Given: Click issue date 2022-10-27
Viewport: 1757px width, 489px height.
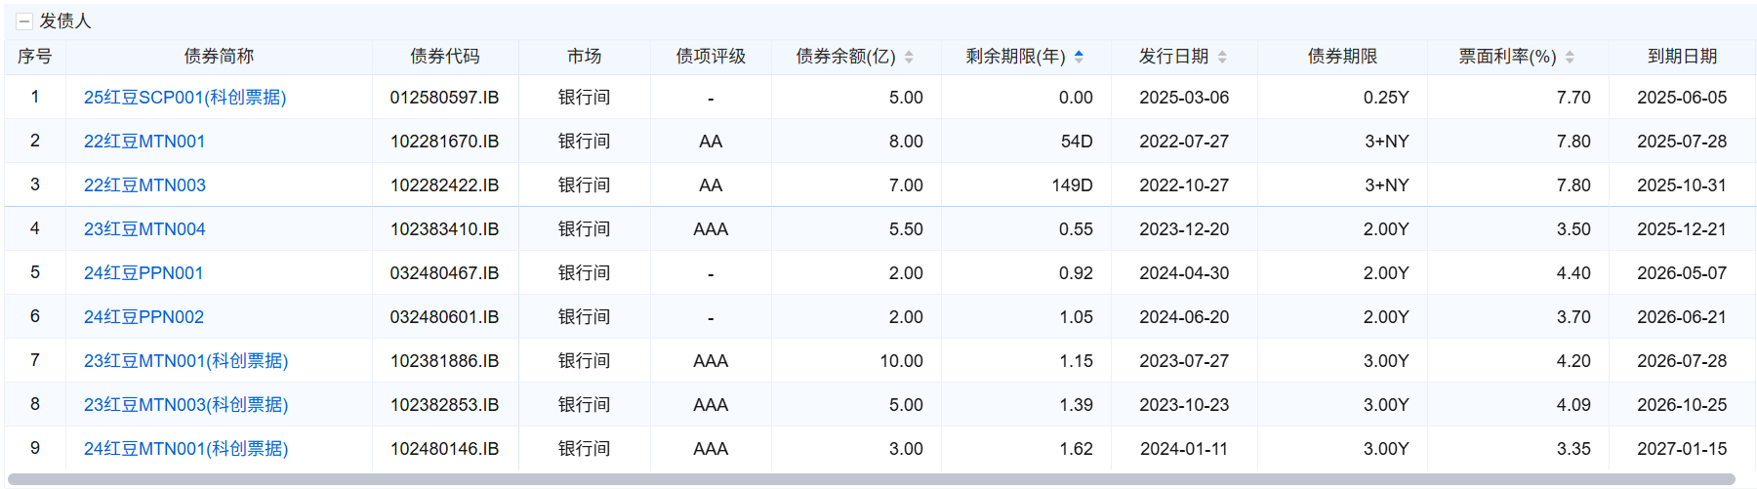Looking at the screenshot, I should (1184, 185).
